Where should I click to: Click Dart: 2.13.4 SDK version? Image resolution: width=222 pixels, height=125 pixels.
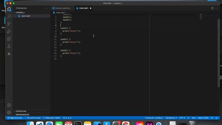click(x=203, y=118)
